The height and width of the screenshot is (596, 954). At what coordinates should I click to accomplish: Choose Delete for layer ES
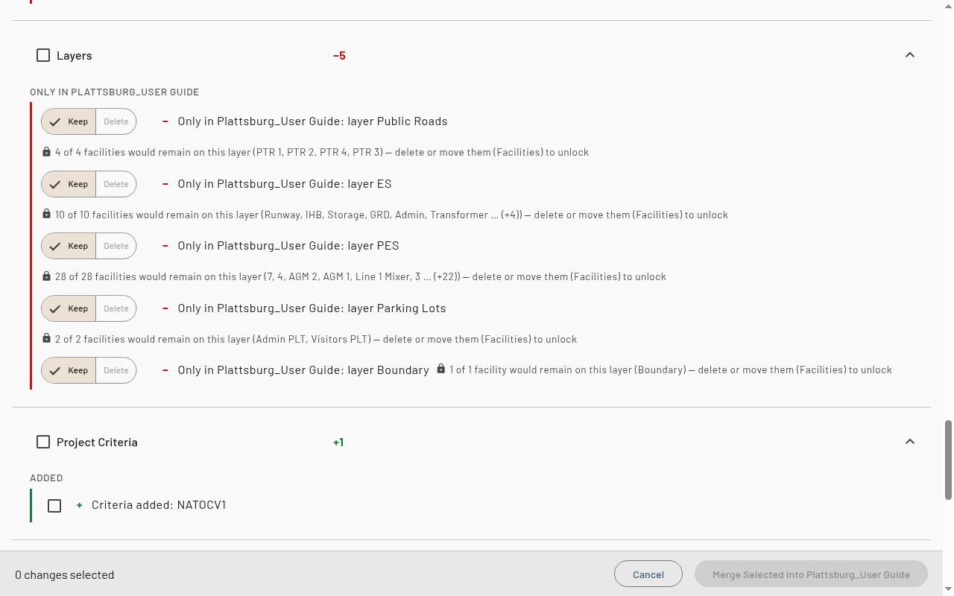[116, 184]
